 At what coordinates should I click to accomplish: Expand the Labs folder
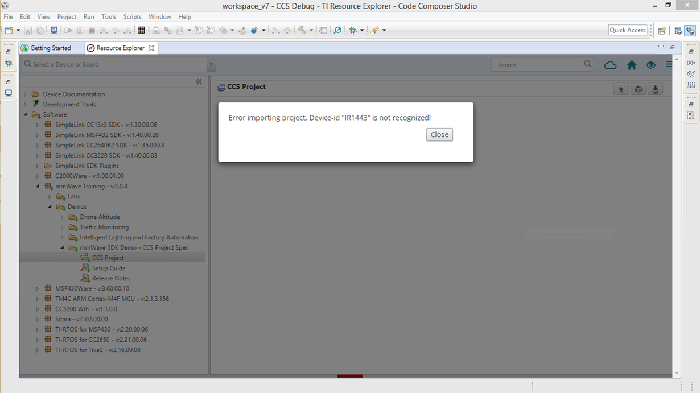click(x=50, y=197)
